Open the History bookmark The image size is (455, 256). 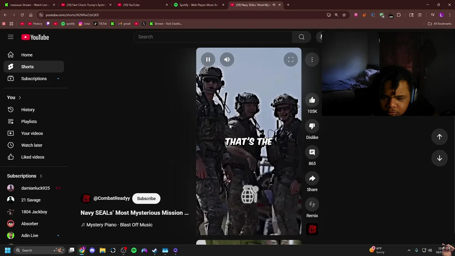pos(34,23)
